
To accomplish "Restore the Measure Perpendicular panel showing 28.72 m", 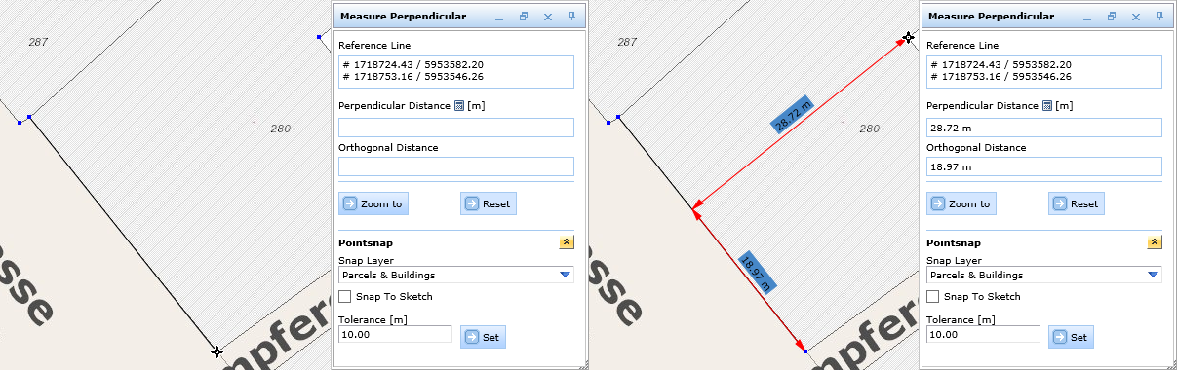I will tap(1112, 17).
